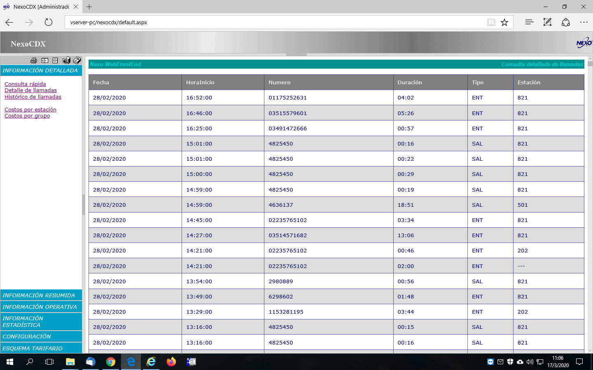Close the NexoCDX browser tab
Screen dimensions: 593x370
(76, 7)
